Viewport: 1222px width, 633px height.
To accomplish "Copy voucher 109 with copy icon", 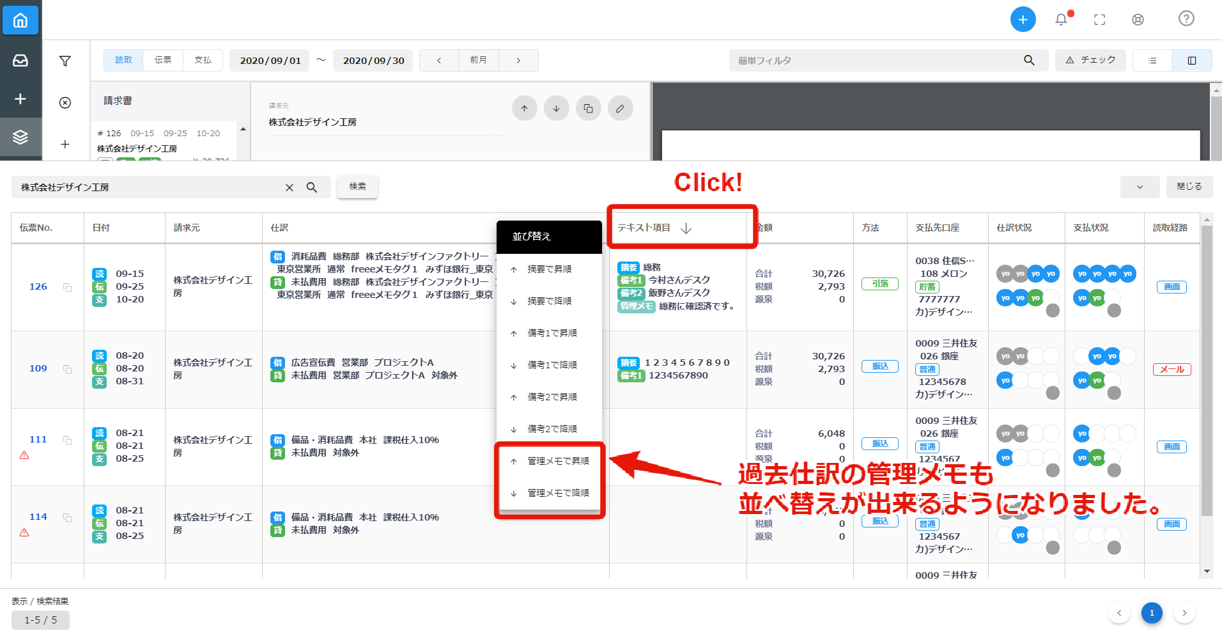I will pos(67,370).
